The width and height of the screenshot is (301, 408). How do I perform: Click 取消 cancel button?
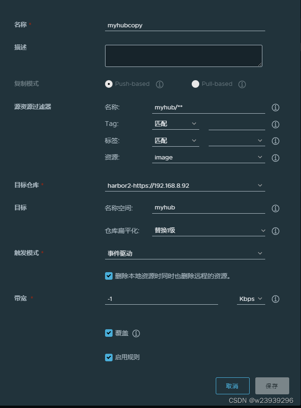(x=233, y=386)
